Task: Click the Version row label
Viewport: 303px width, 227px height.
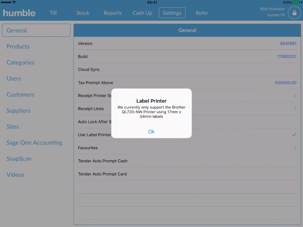Action: pos(85,43)
